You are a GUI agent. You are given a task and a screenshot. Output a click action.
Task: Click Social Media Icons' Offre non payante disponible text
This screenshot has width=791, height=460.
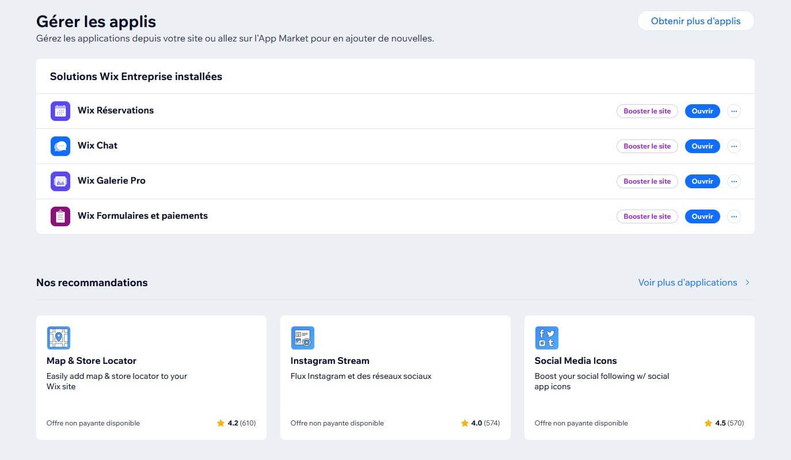pos(581,423)
